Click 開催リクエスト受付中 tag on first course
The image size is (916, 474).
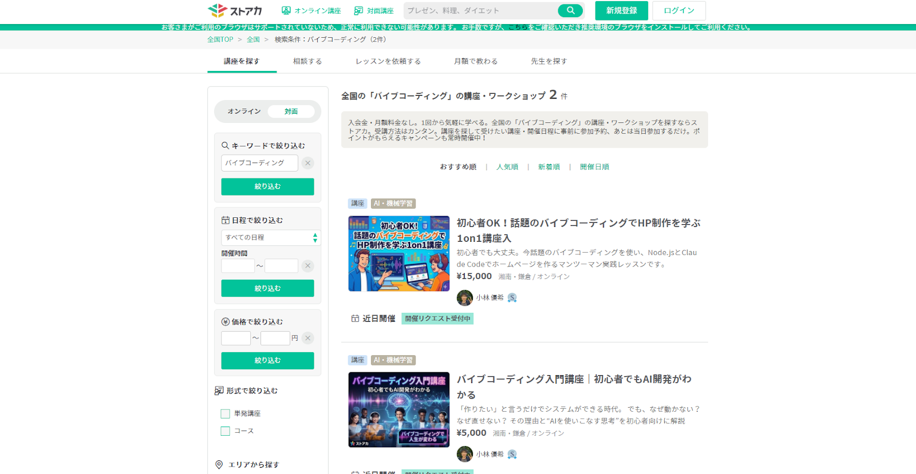click(x=437, y=318)
